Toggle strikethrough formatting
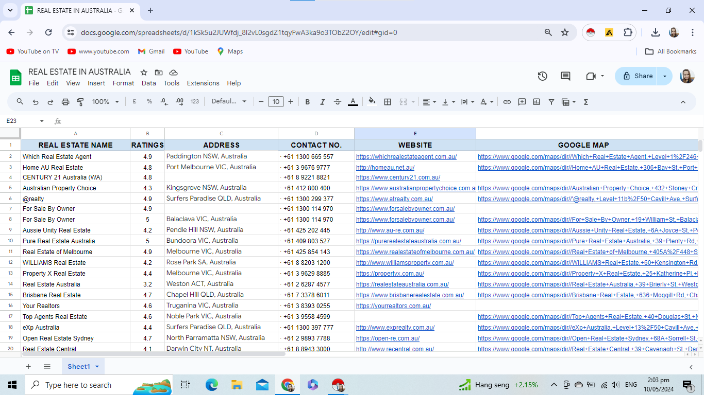Image resolution: width=704 pixels, height=395 pixels. (x=338, y=102)
